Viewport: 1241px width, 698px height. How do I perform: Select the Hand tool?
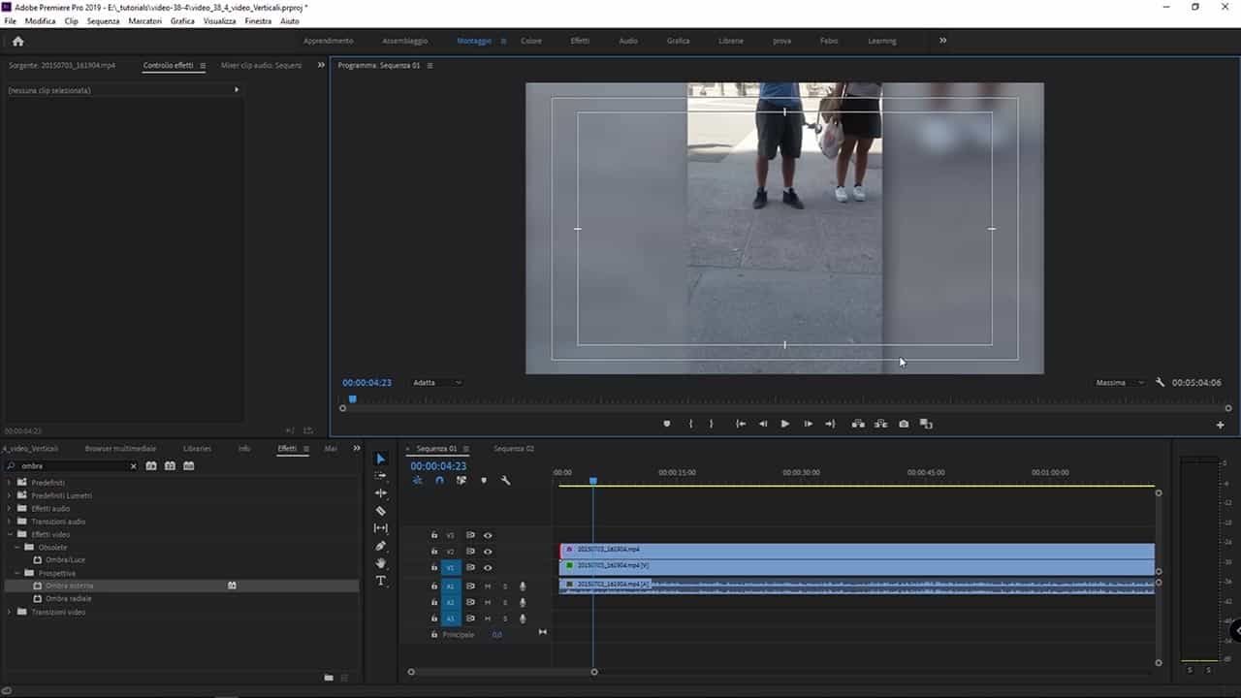pos(381,563)
